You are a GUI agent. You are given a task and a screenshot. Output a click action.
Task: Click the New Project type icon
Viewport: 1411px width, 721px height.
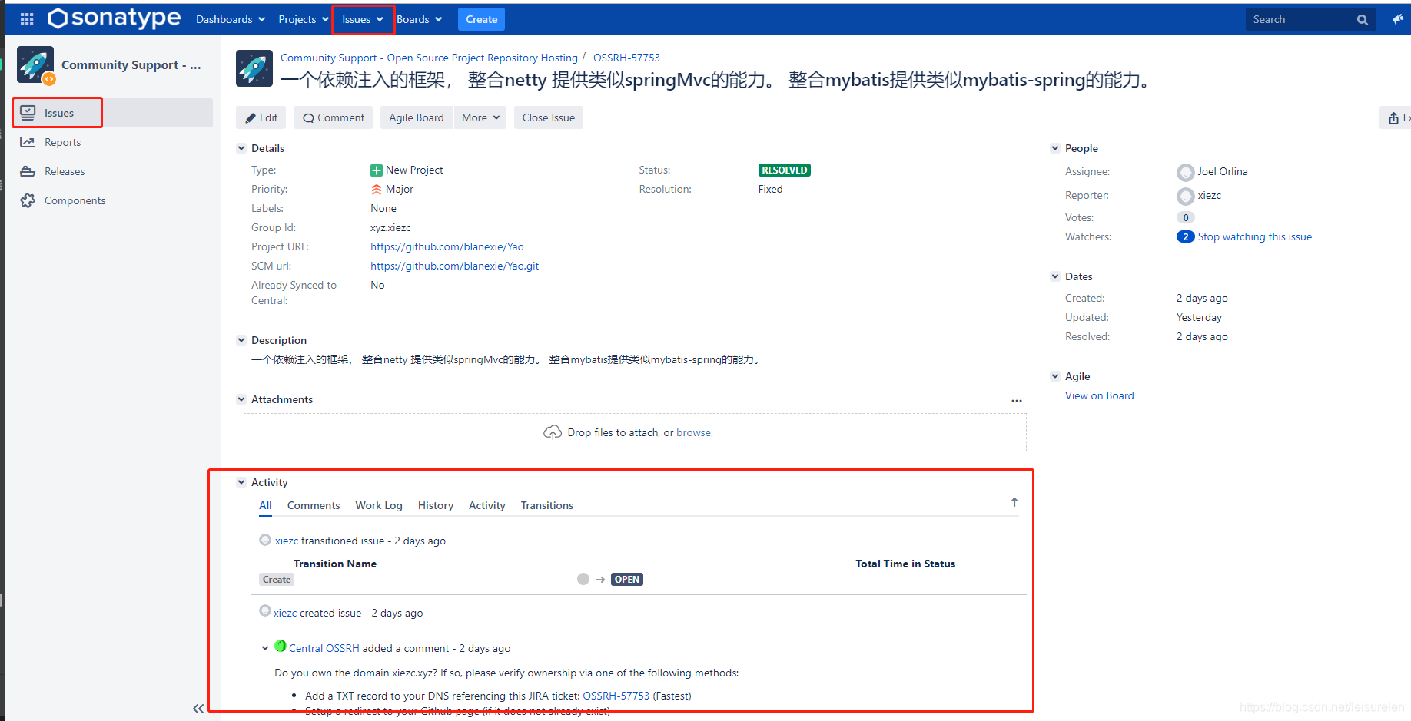point(377,170)
